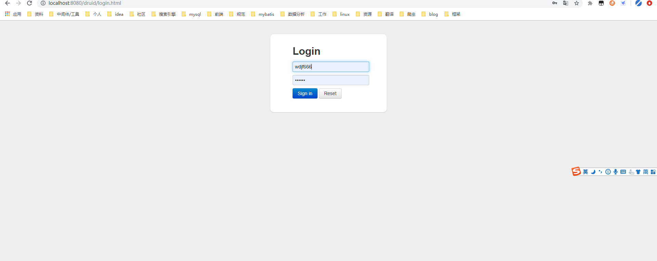Click the orange rocket extension icon
657x261 pixels.
[x=612, y=3]
